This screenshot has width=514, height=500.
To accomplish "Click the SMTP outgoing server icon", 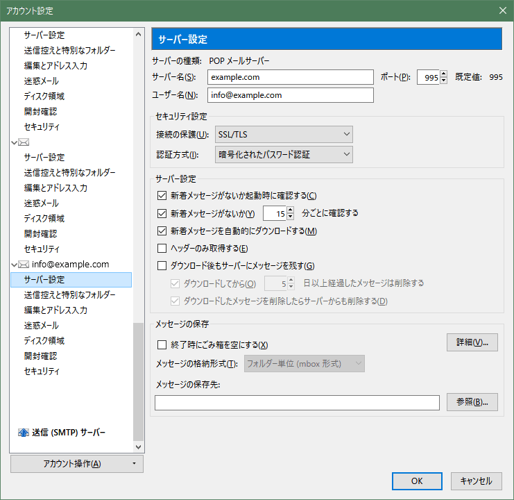I will 23,433.
